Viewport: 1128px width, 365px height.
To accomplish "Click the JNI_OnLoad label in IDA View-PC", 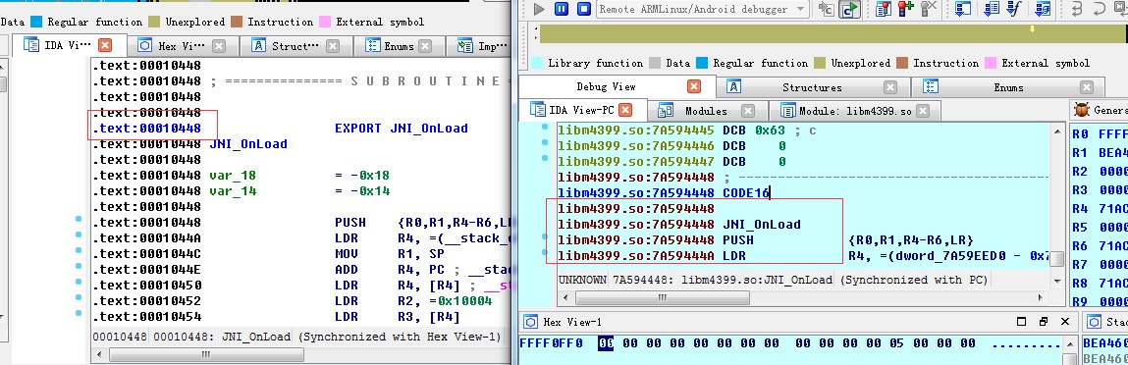I will click(761, 224).
